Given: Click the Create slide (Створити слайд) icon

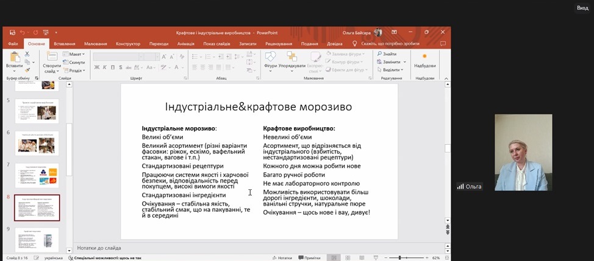Looking at the screenshot, I should (x=51, y=57).
